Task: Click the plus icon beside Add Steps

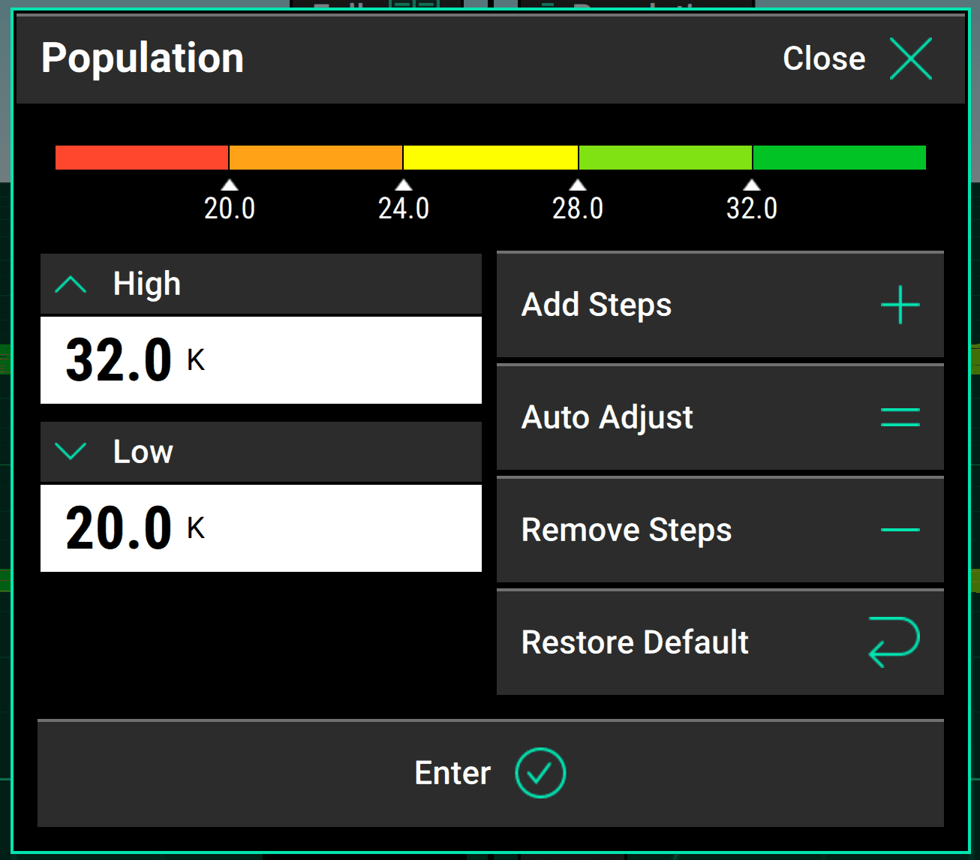Action: (900, 305)
